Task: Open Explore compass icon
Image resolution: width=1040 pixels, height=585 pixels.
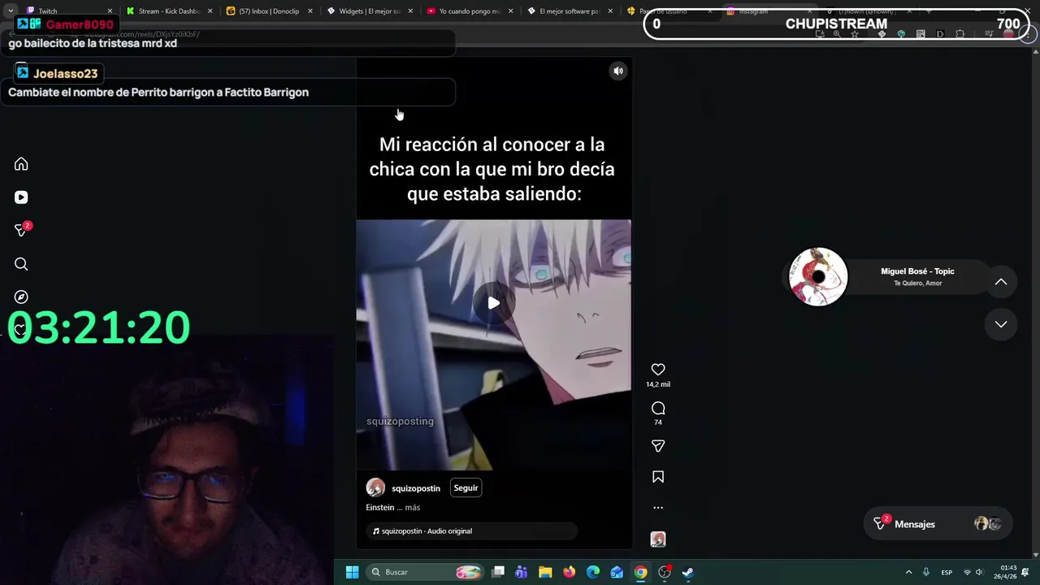Action: 21,297
